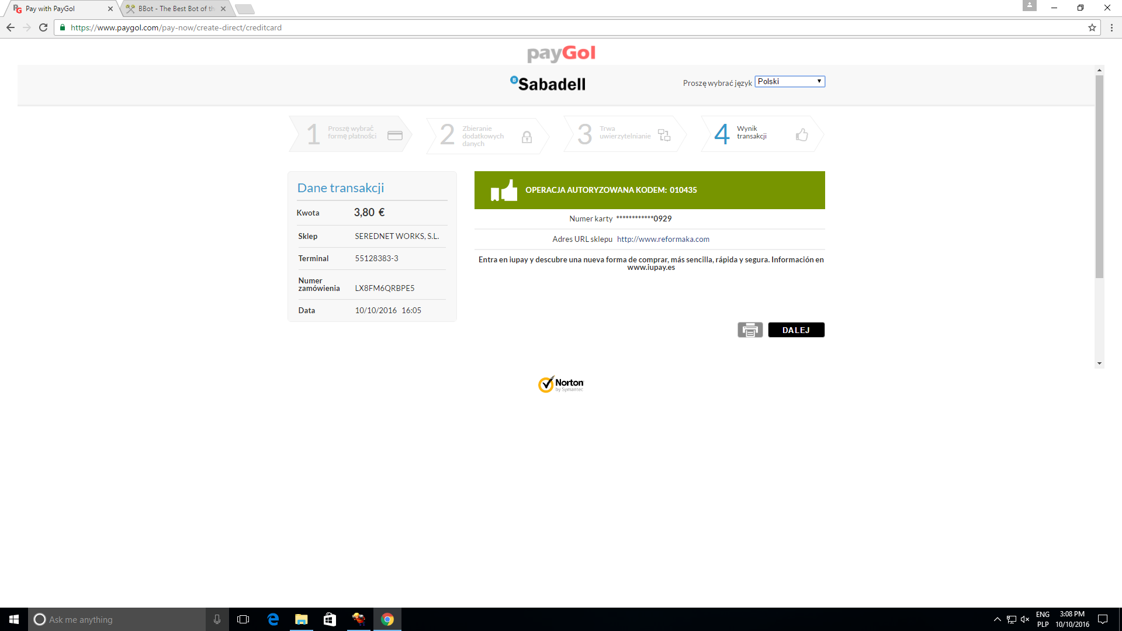The width and height of the screenshot is (1122, 631).
Task: Click the page scrollbar down arrow
Action: (1099, 363)
